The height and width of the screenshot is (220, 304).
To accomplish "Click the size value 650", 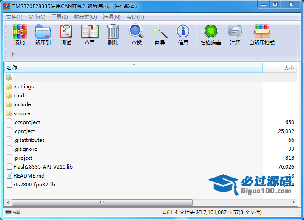I will pos(290,122).
